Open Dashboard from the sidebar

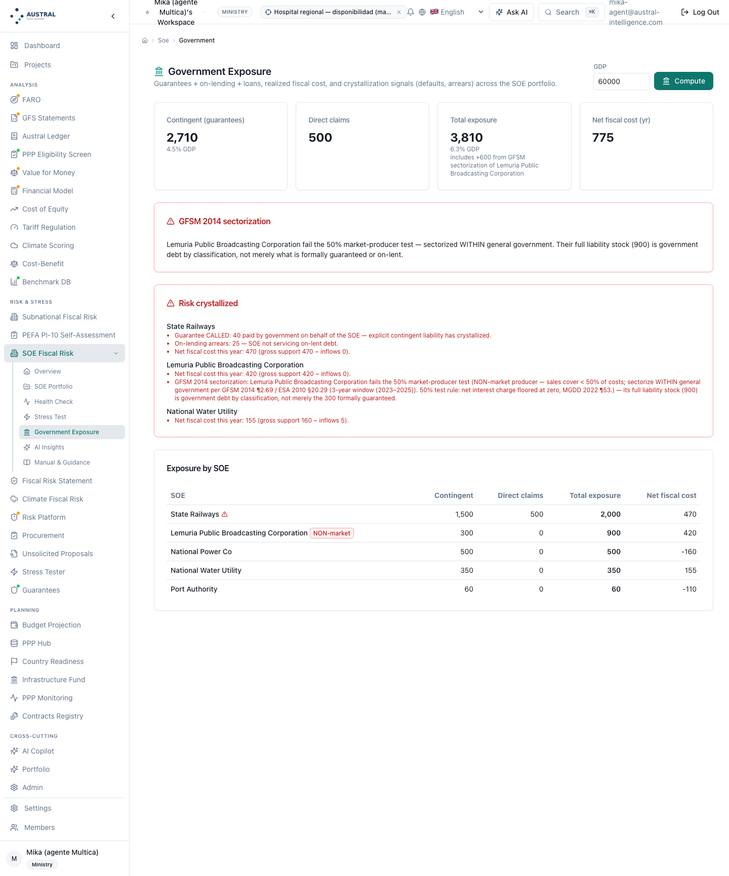[64, 46]
